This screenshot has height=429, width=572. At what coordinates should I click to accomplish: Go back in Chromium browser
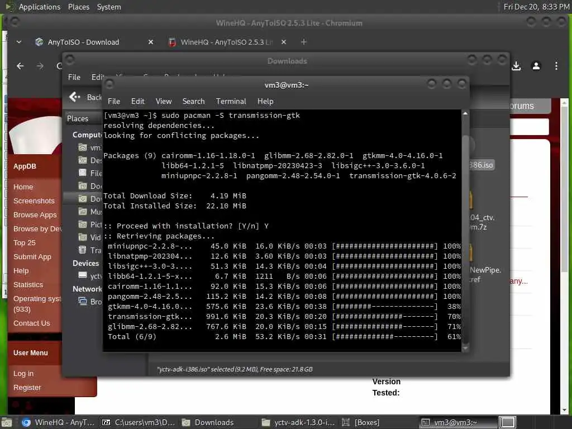click(x=21, y=66)
